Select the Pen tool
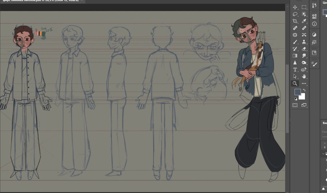Screen dimensions: 327x193 click(x=304, y=70)
